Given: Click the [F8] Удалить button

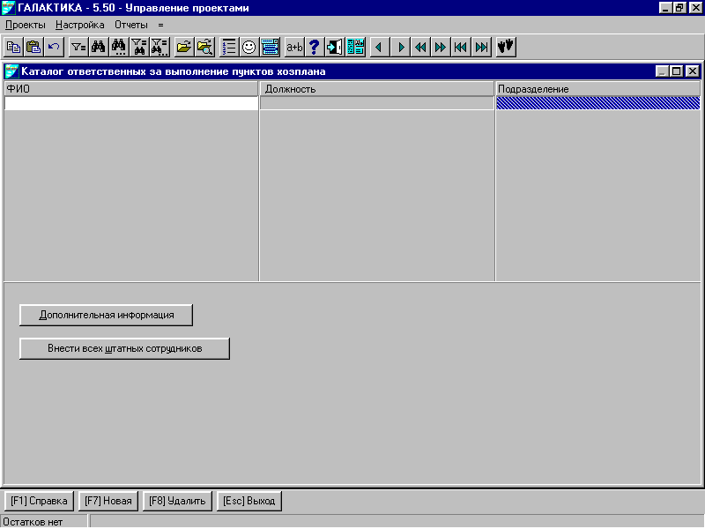Looking at the screenshot, I should [177, 501].
